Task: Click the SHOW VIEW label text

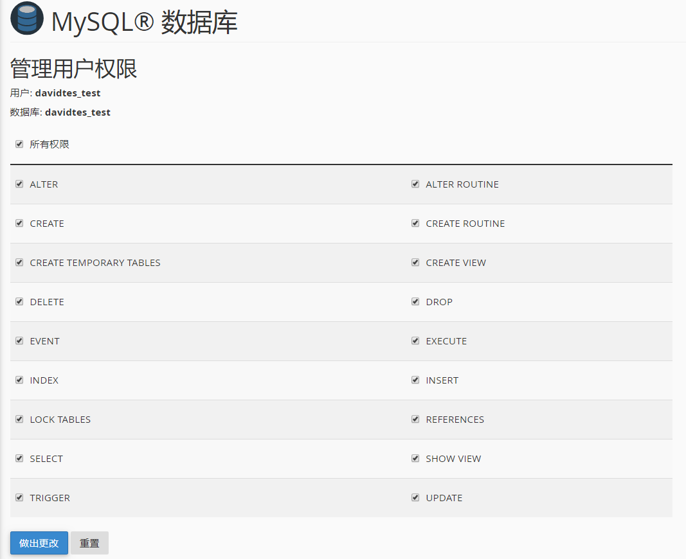Action: (453, 459)
